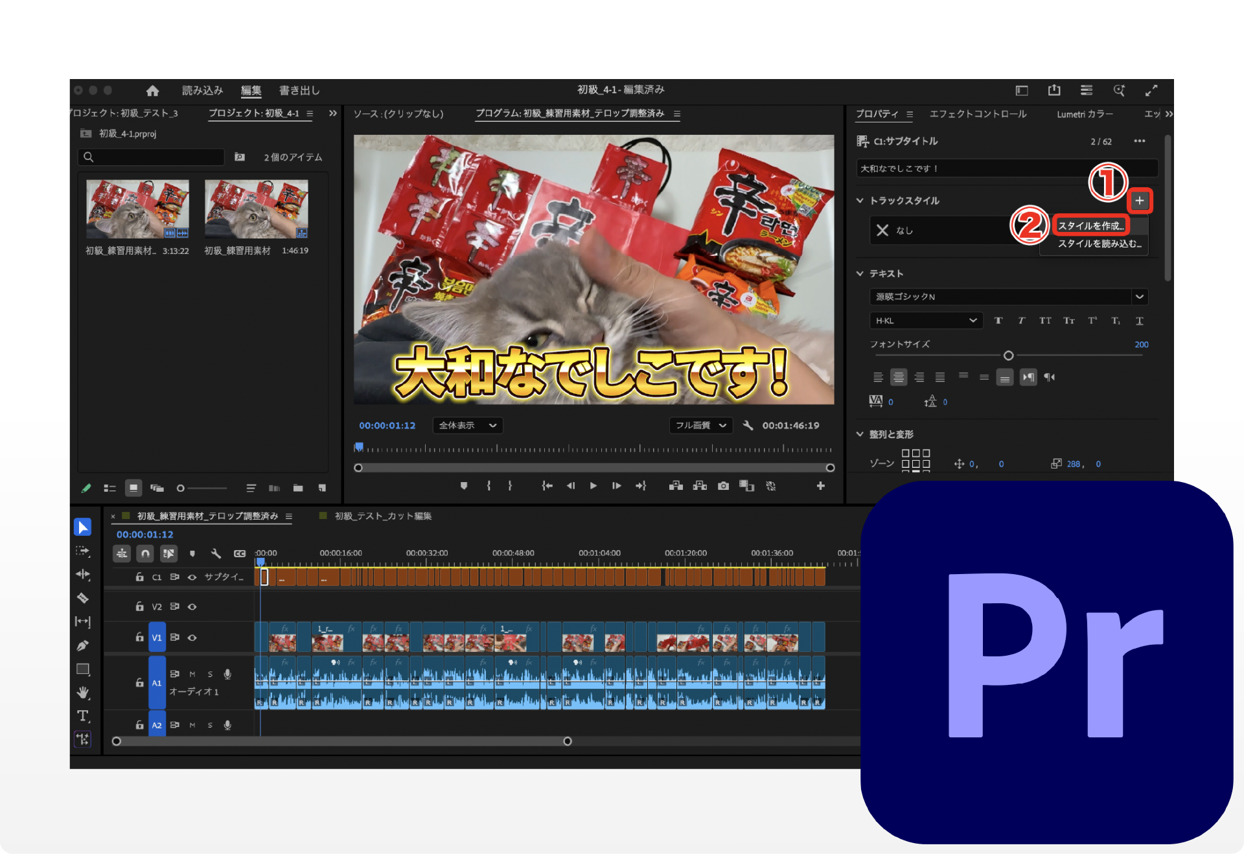The width and height of the screenshot is (1244, 854).
Task: Select the Ripple Edit tool
Action: coord(83,575)
